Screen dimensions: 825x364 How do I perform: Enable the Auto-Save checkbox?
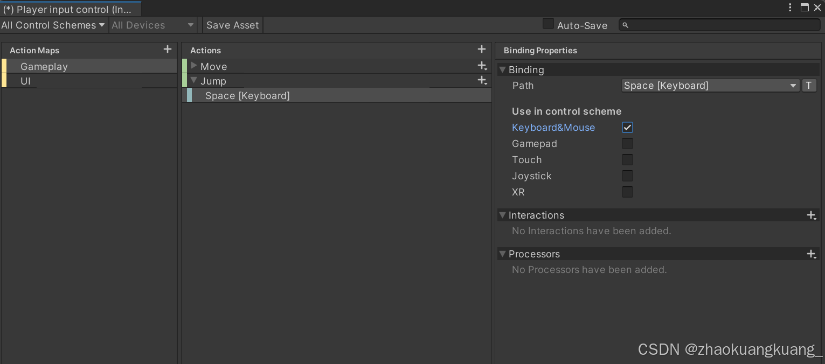pos(549,24)
